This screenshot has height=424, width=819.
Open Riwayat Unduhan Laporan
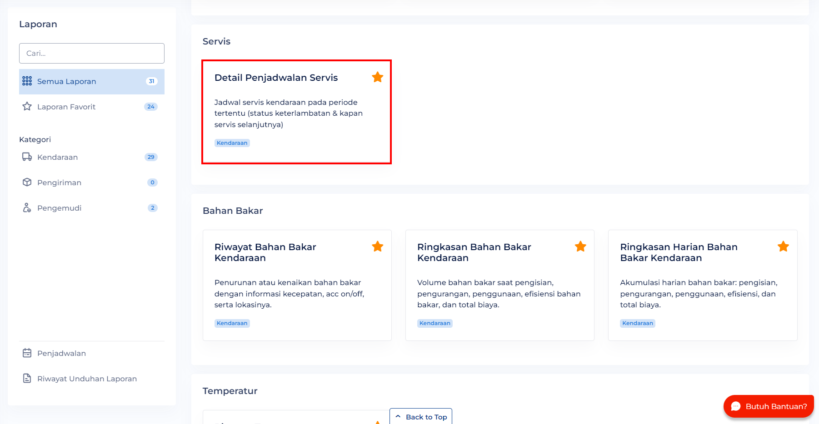(92, 379)
